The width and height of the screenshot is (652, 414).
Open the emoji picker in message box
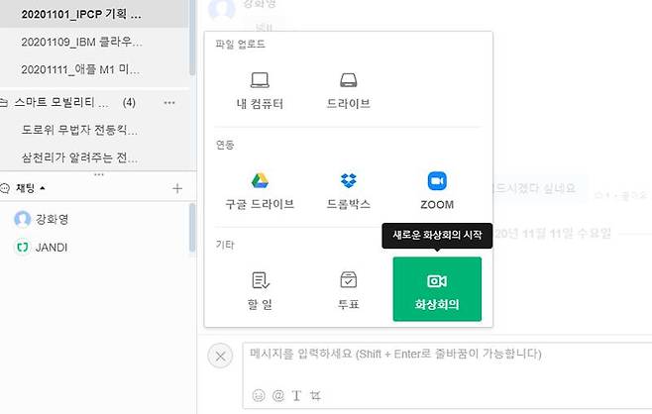click(259, 395)
